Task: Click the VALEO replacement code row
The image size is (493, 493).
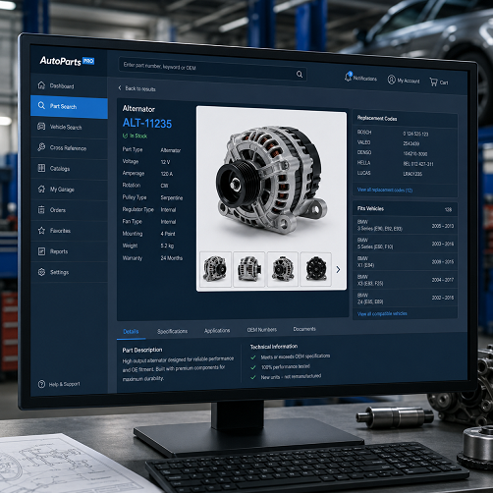Action: (405, 143)
